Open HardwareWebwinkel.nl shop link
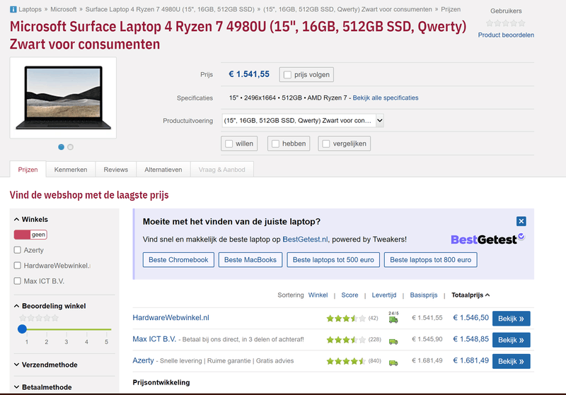 [x=171, y=317]
